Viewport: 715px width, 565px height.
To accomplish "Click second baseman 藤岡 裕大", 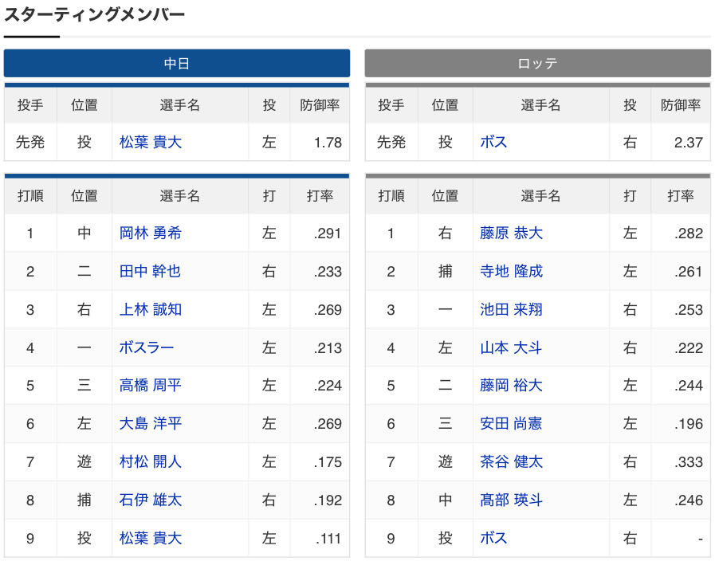I will (511, 386).
